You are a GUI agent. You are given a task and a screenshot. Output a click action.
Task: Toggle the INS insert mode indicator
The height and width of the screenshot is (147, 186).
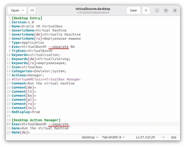click(174, 137)
